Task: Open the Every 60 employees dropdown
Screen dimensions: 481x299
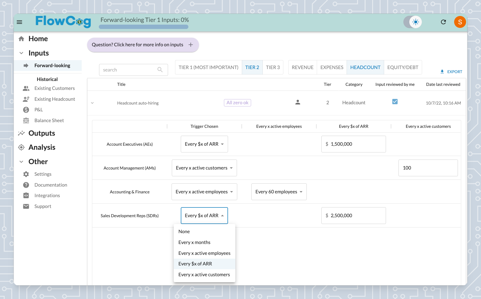Action: 279,192
